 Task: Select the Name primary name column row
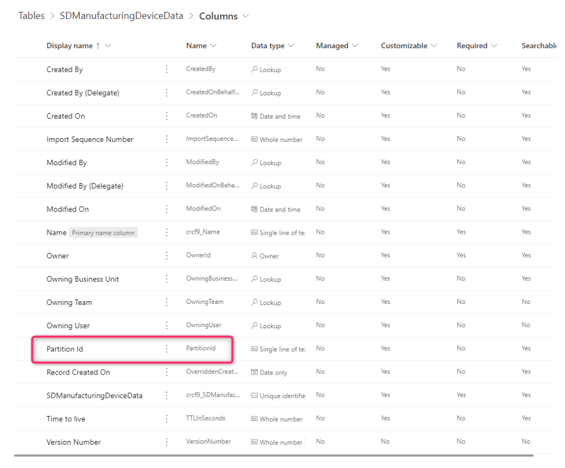click(x=56, y=233)
